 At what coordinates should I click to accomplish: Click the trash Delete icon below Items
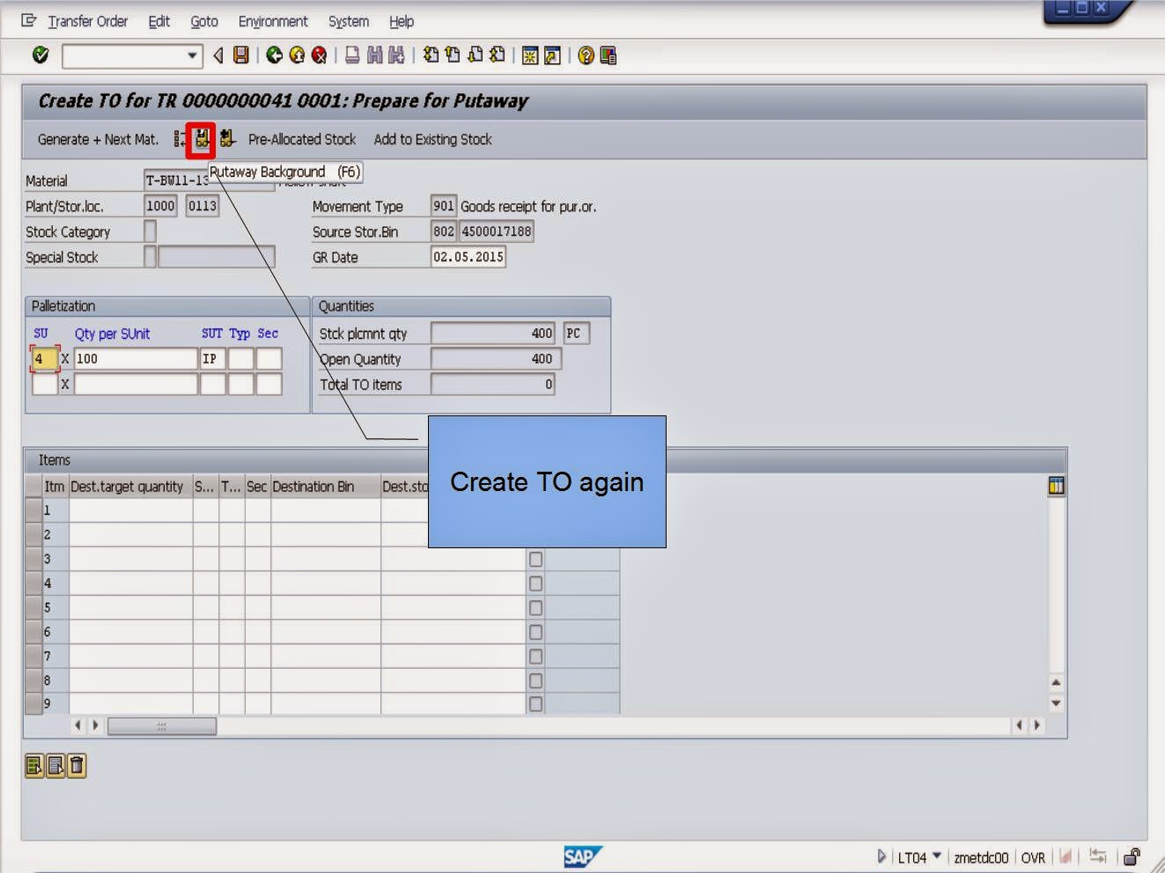pos(77,766)
